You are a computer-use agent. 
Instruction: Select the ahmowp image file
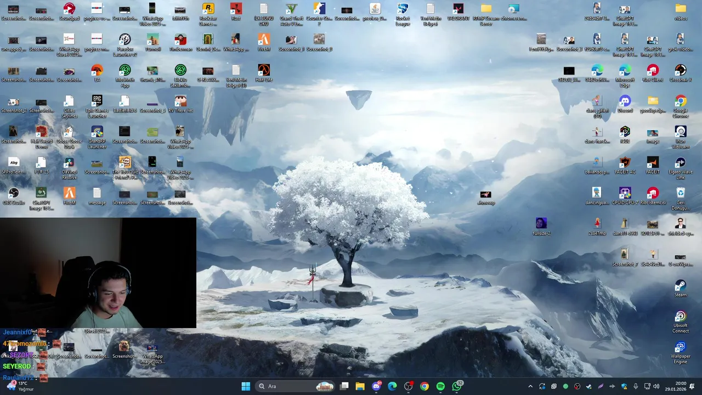click(486, 199)
